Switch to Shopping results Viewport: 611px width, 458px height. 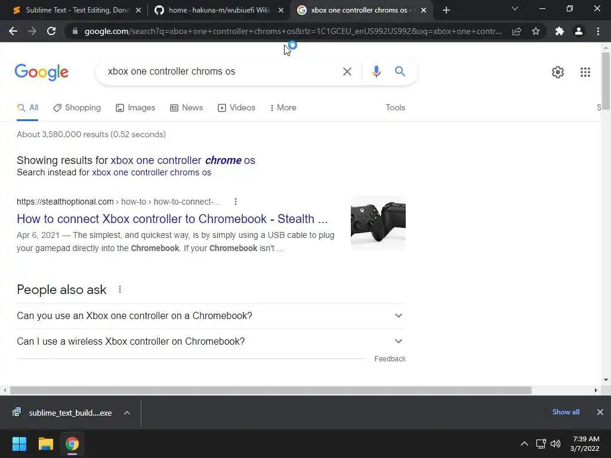[x=77, y=108]
